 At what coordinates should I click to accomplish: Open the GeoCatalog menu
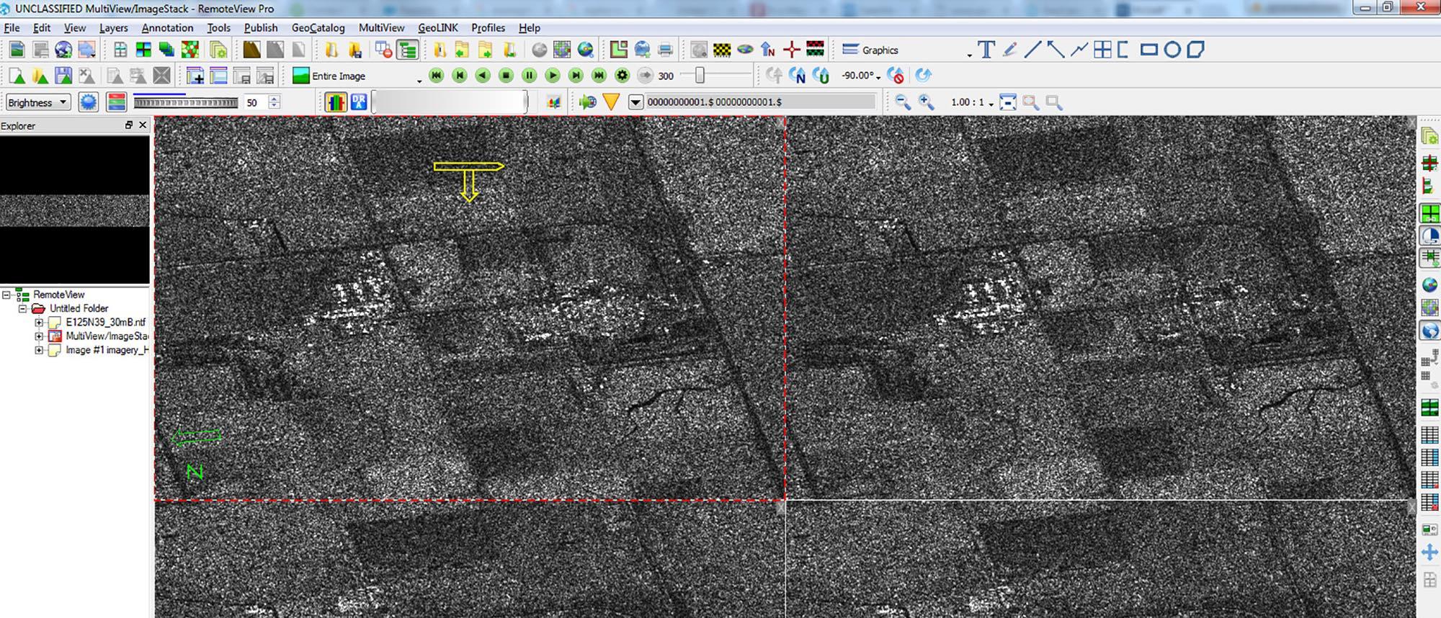pyautogui.click(x=318, y=27)
